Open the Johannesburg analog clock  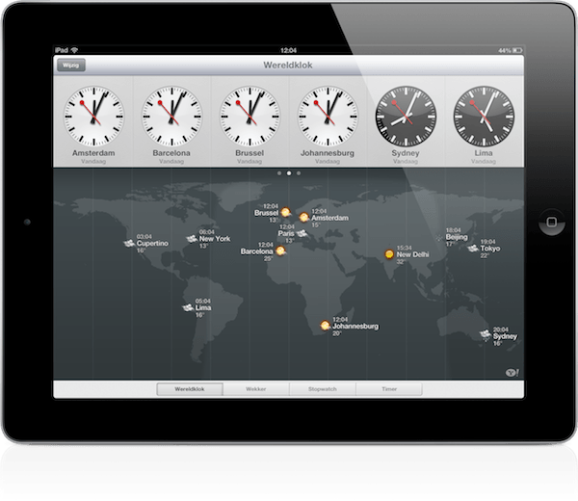(328, 117)
